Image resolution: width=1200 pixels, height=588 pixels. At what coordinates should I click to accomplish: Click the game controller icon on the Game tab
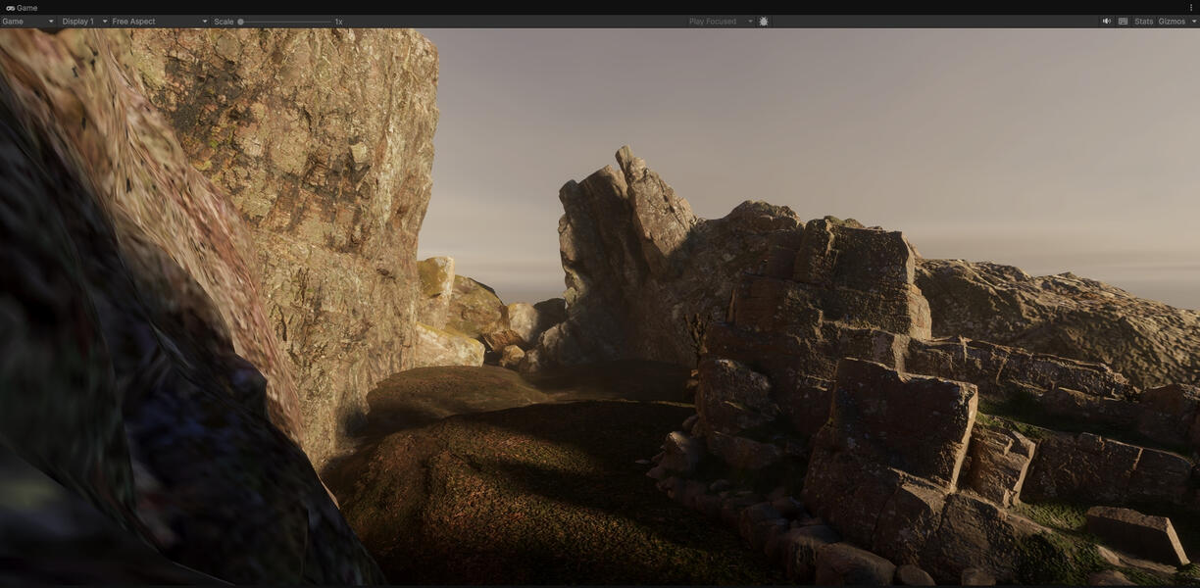coord(8,7)
